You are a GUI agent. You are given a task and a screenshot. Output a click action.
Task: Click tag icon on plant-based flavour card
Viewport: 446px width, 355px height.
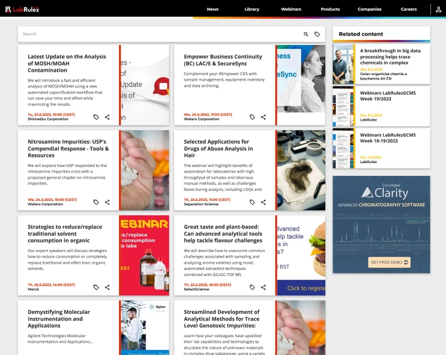click(x=253, y=287)
